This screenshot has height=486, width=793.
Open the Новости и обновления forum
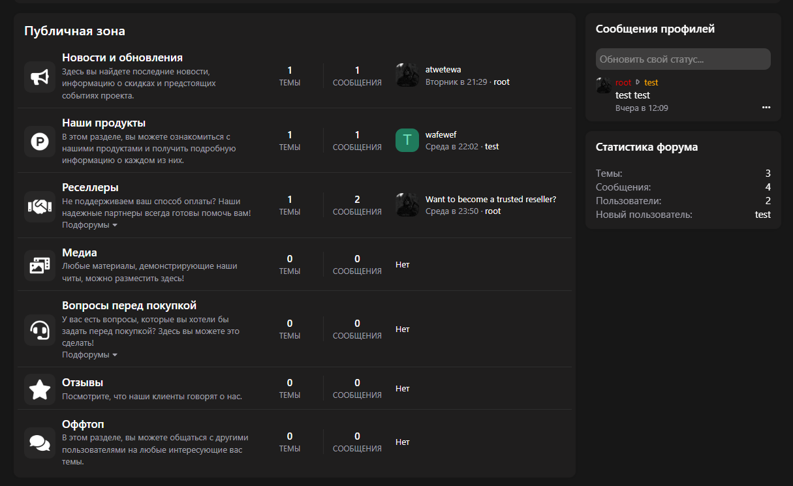click(x=122, y=57)
